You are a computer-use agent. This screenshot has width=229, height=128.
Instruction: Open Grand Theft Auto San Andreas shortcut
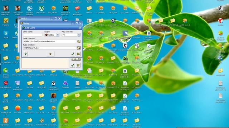point(6,8)
